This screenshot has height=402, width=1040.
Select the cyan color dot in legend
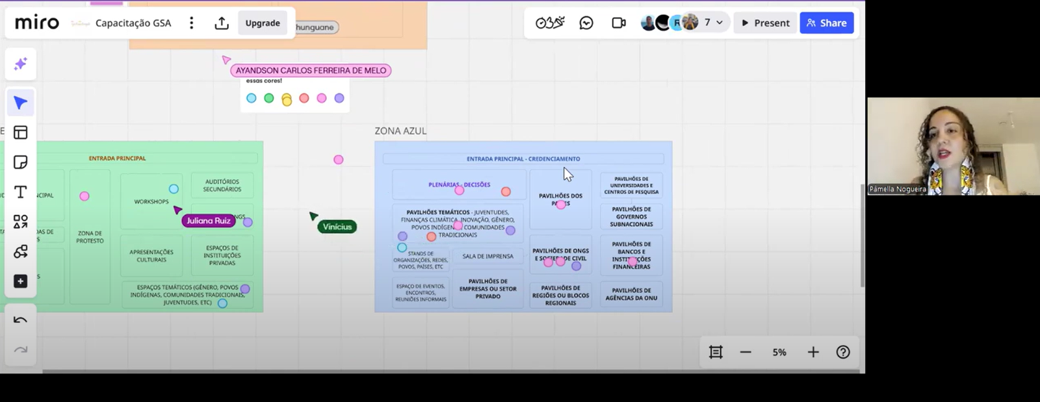(x=252, y=98)
